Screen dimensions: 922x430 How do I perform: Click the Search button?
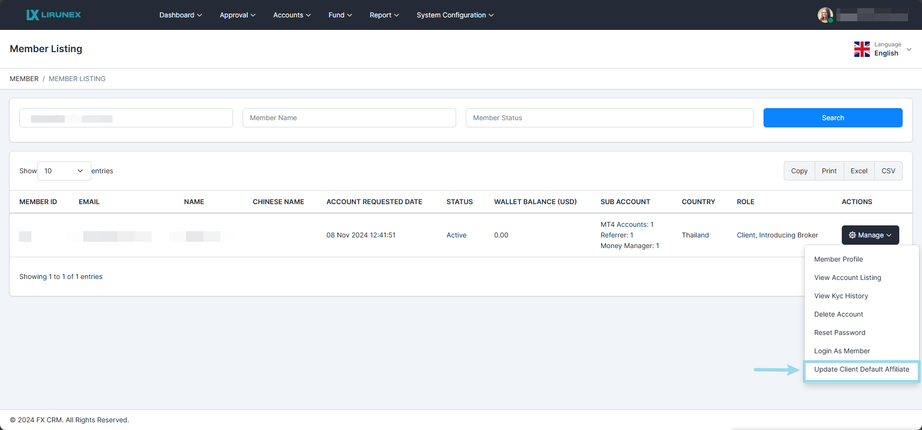(833, 118)
